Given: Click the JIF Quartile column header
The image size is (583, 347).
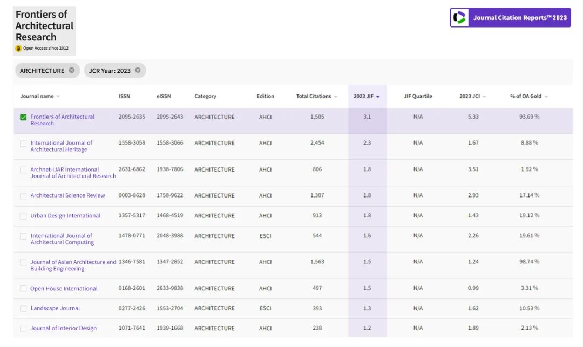Looking at the screenshot, I should click(x=418, y=96).
